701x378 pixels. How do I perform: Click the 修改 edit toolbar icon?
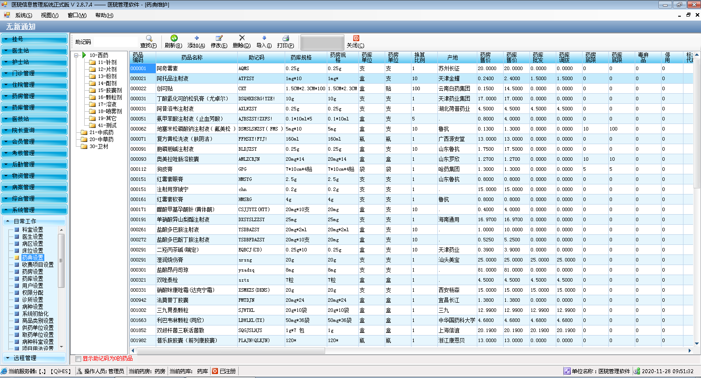point(219,39)
